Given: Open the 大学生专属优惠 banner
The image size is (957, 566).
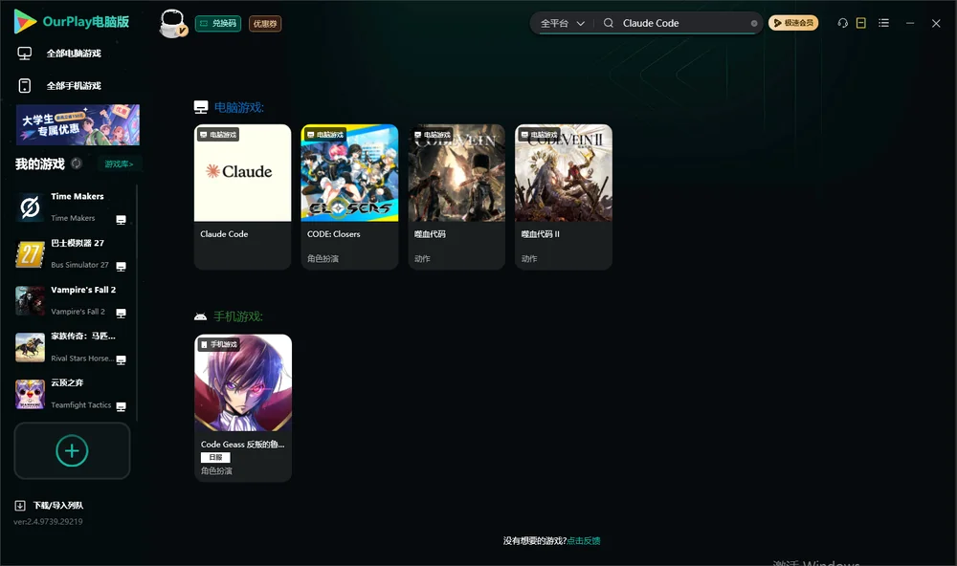Looking at the screenshot, I should tap(78, 125).
